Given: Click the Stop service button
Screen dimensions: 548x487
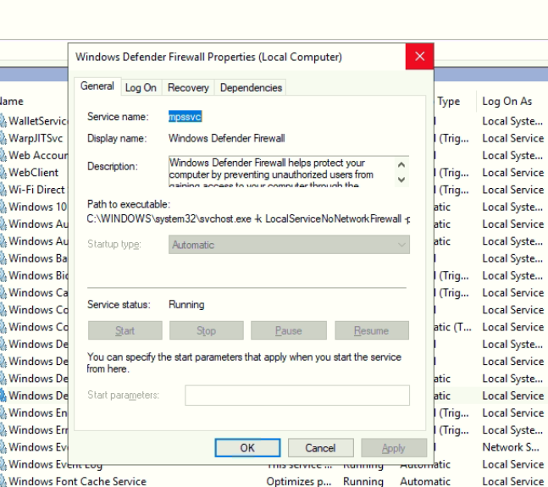Looking at the screenshot, I should pyautogui.click(x=206, y=330).
